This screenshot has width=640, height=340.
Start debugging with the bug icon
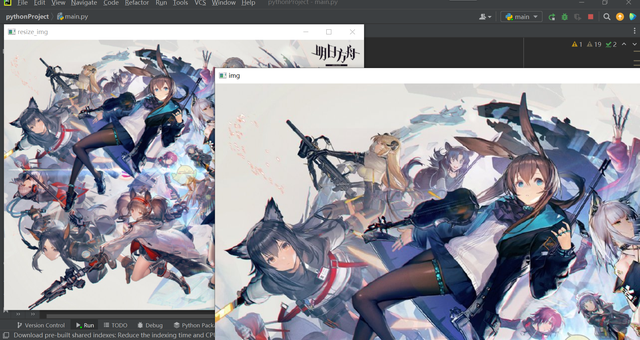click(x=565, y=17)
